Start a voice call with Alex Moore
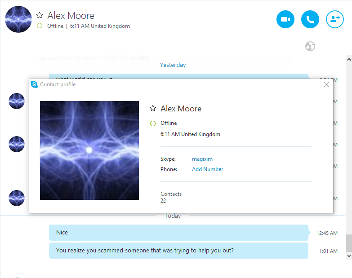The width and height of the screenshot is (352, 278). click(x=310, y=19)
